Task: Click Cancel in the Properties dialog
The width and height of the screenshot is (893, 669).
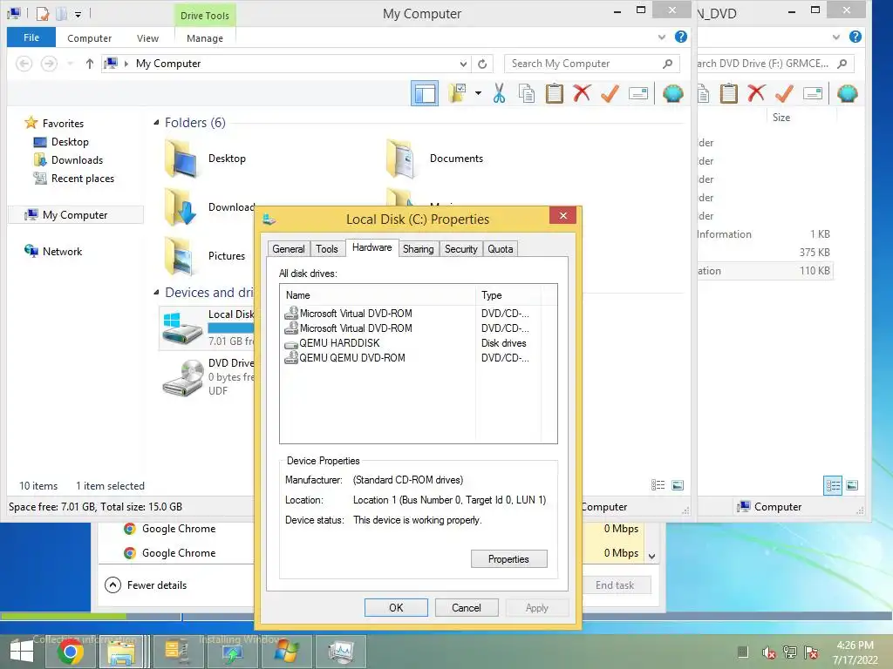Action: tap(467, 607)
